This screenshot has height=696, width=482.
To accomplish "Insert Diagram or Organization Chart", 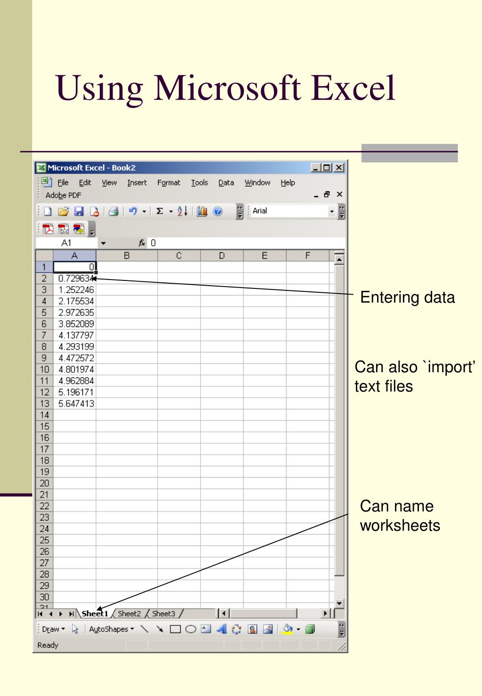I will (x=236, y=629).
